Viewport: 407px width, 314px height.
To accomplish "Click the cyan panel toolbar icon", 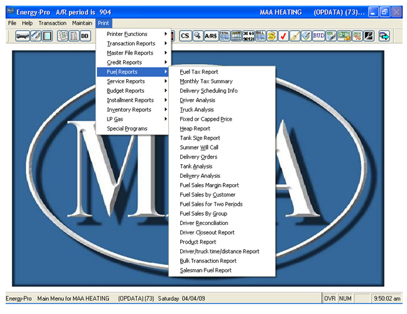I will [x=47, y=36].
